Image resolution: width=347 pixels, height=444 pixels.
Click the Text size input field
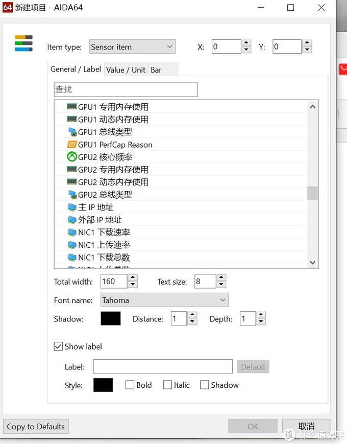click(x=205, y=281)
